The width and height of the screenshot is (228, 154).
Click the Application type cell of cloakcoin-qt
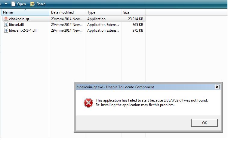click(x=96, y=19)
